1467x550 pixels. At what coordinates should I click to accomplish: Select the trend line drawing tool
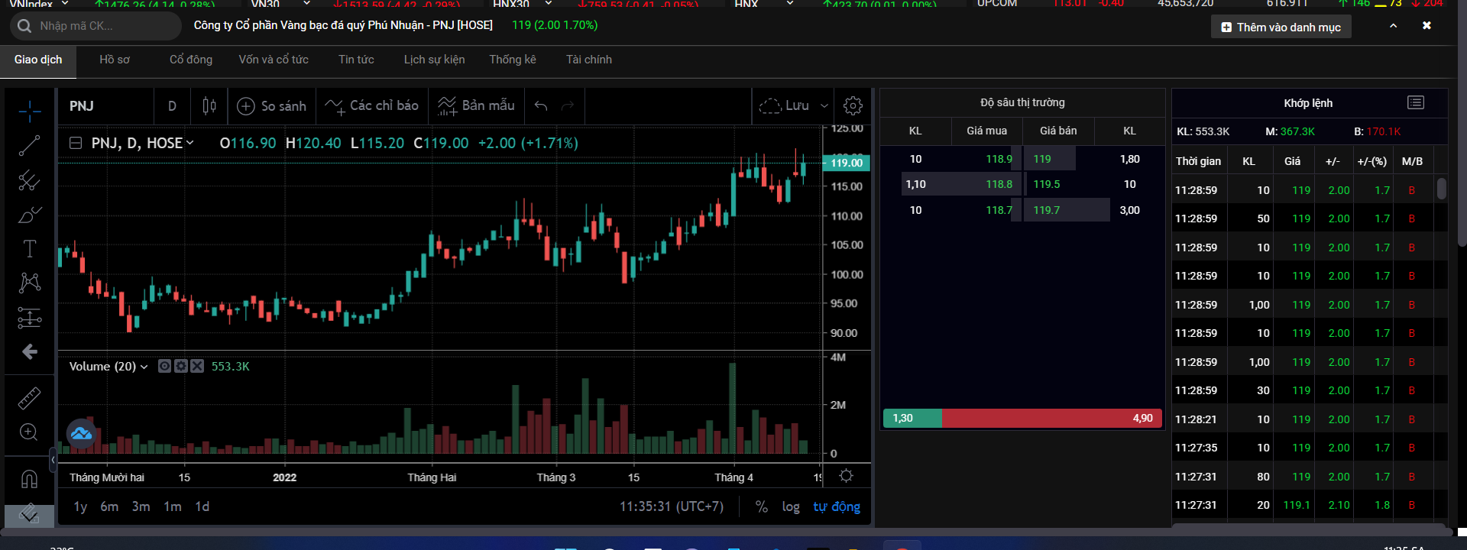pos(30,145)
